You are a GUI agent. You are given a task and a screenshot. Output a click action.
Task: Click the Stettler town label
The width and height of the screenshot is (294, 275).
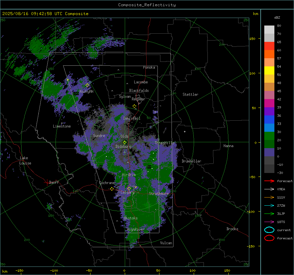tap(190, 95)
